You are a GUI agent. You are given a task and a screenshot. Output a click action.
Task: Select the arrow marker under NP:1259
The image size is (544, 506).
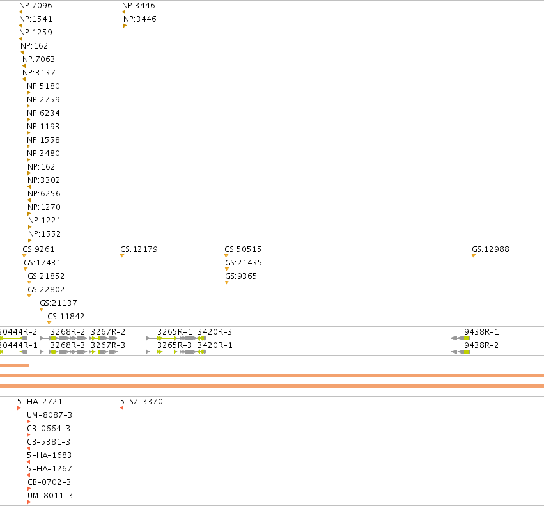pyautogui.click(x=21, y=39)
